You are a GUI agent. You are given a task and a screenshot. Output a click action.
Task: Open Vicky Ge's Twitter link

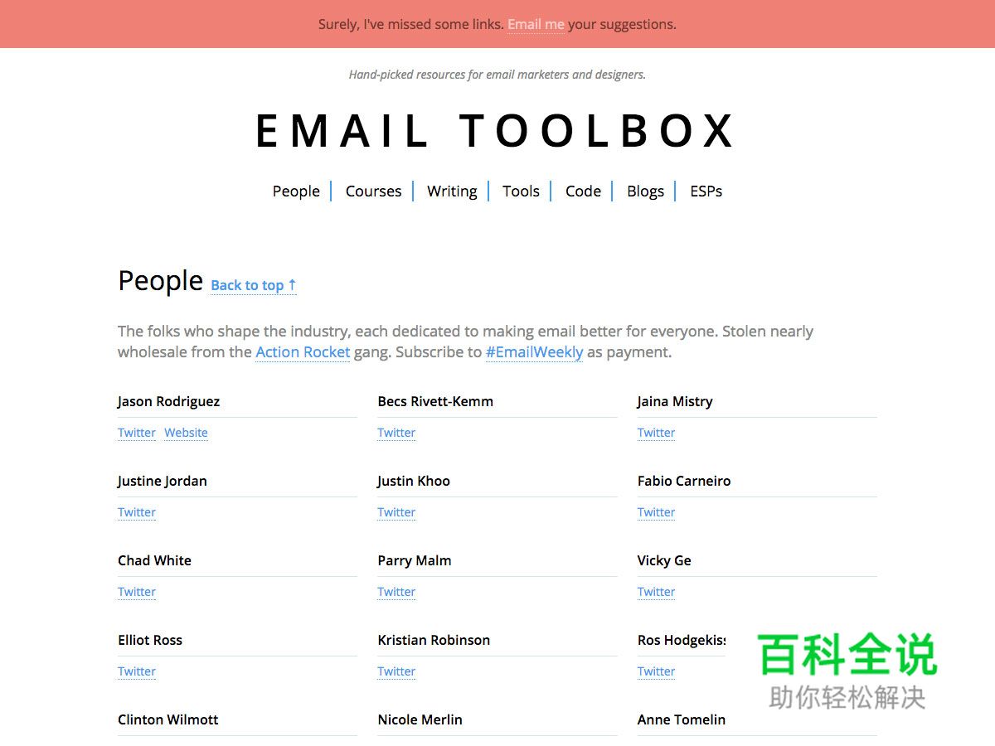tap(656, 592)
